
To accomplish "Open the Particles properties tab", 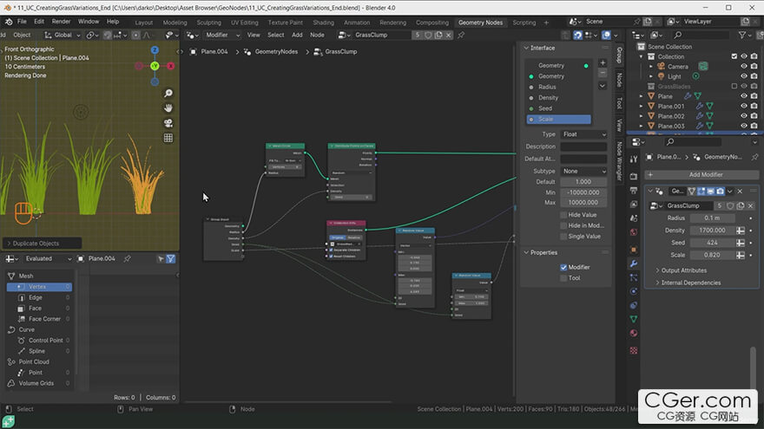I will (634, 277).
